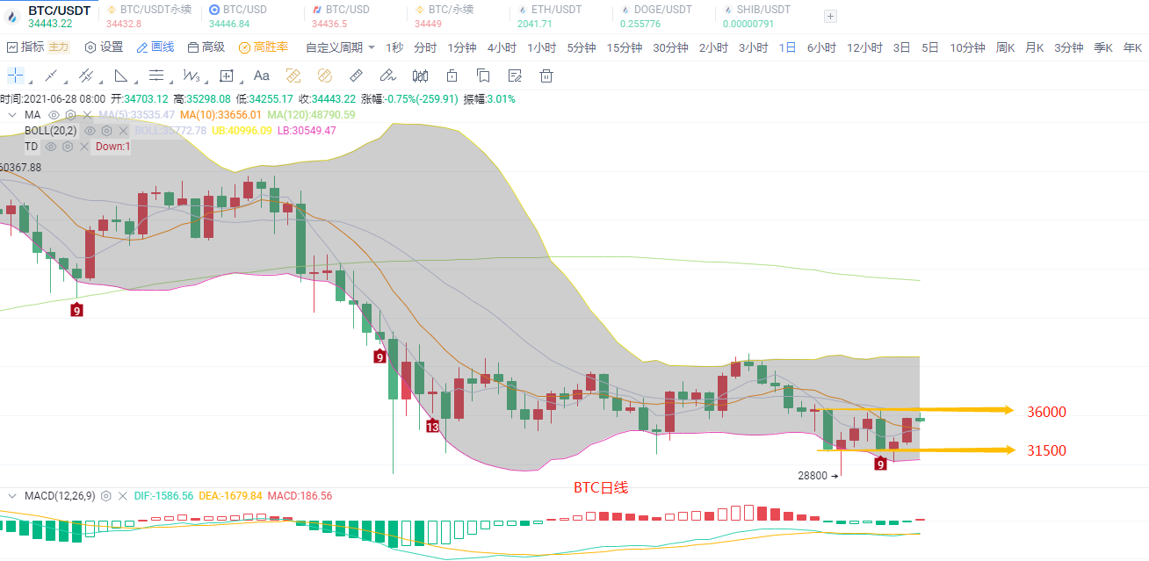Switch chart to 1小时 timeframe
The width and height of the screenshot is (1149, 561).
[x=542, y=48]
